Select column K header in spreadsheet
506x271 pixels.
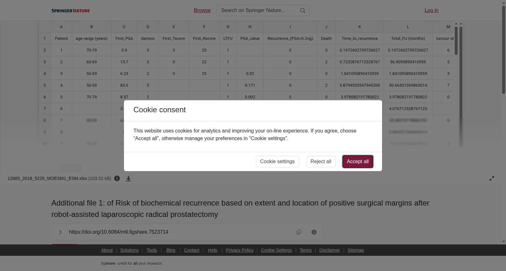click(360, 27)
